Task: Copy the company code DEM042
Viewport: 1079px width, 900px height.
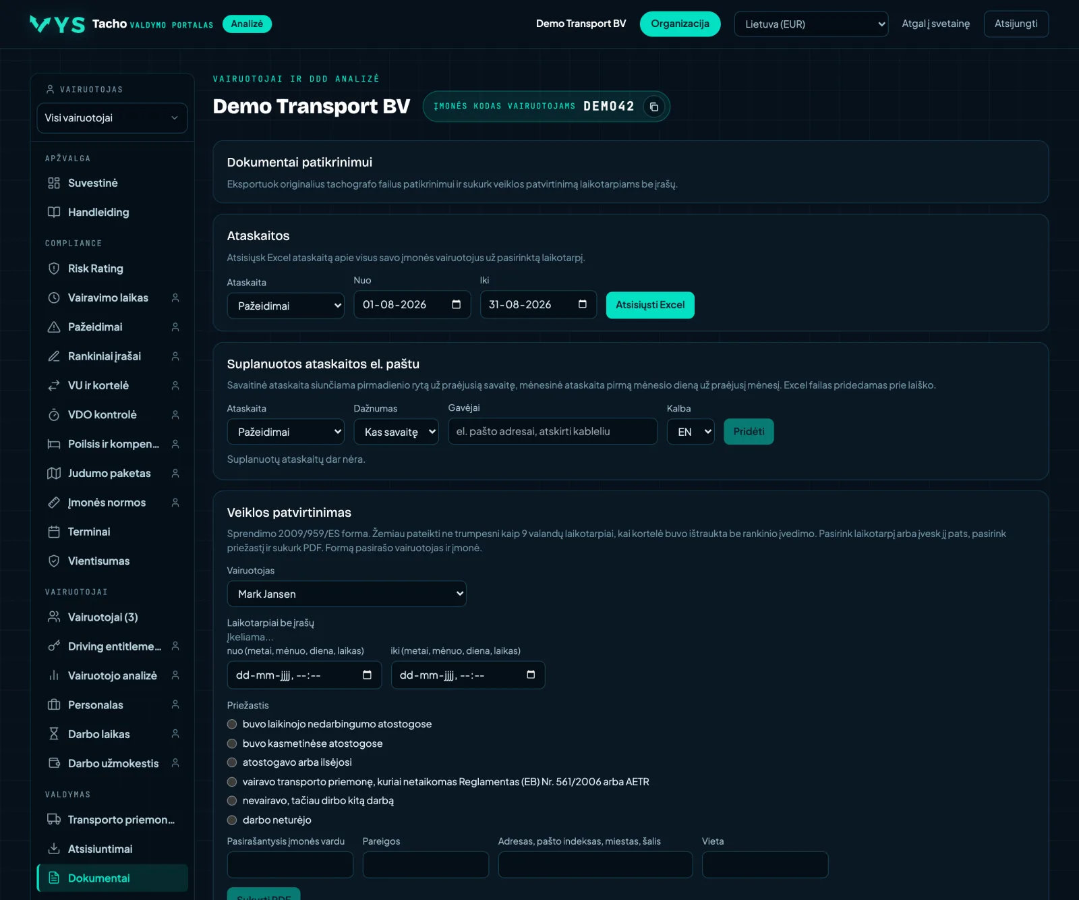Action: 653,107
